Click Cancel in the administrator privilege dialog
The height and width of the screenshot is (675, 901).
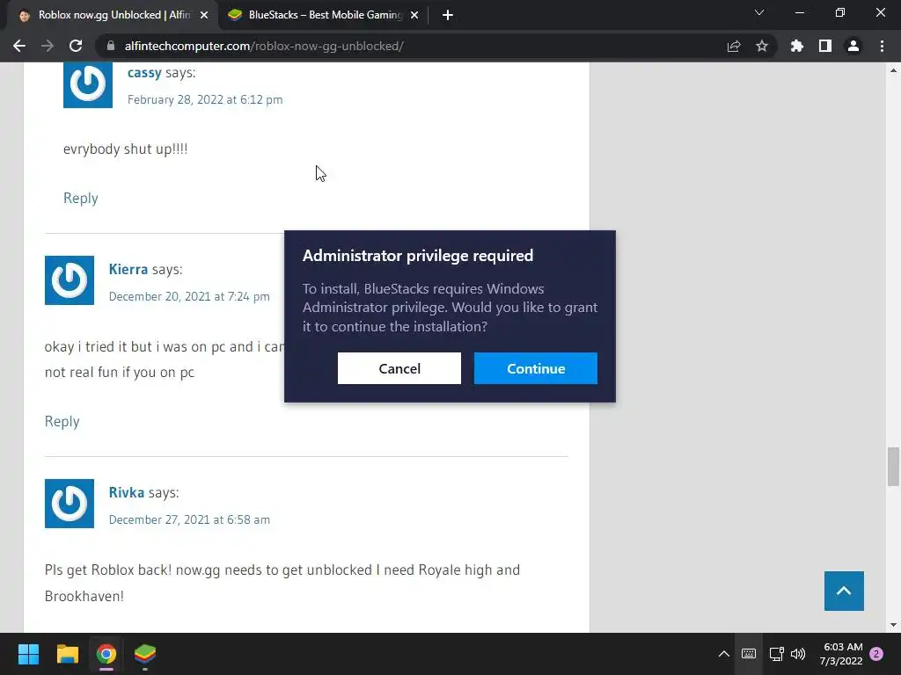coord(399,368)
